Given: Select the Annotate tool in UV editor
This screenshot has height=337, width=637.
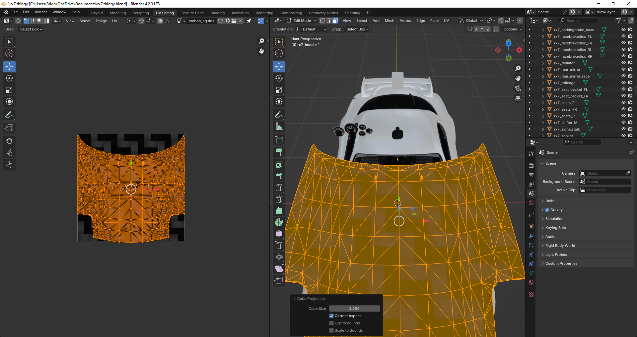Looking at the screenshot, I should 9,115.
